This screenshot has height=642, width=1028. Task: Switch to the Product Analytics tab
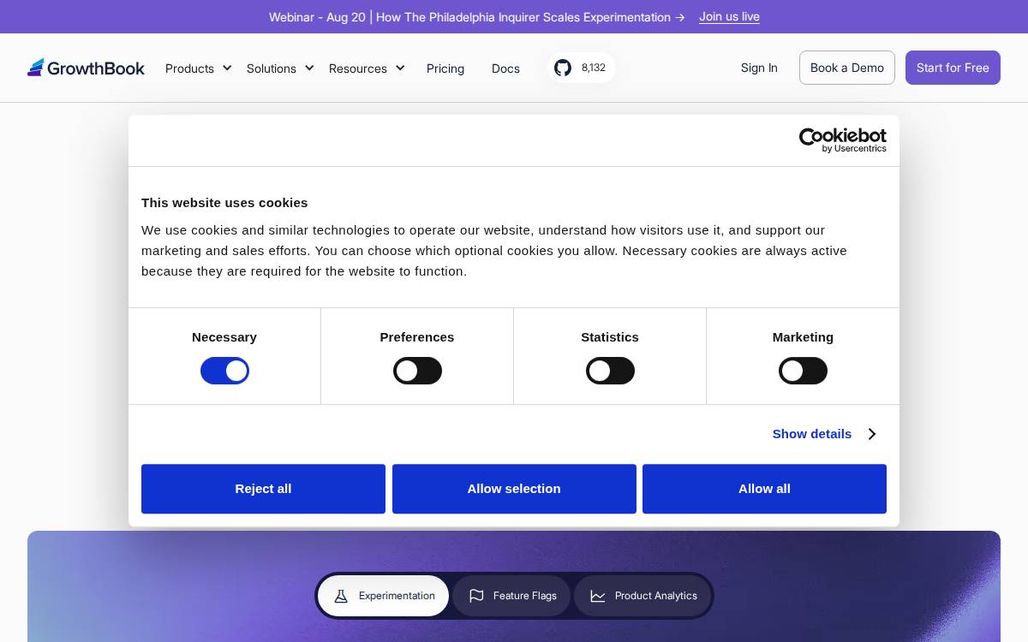pyautogui.click(x=642, y=596)
